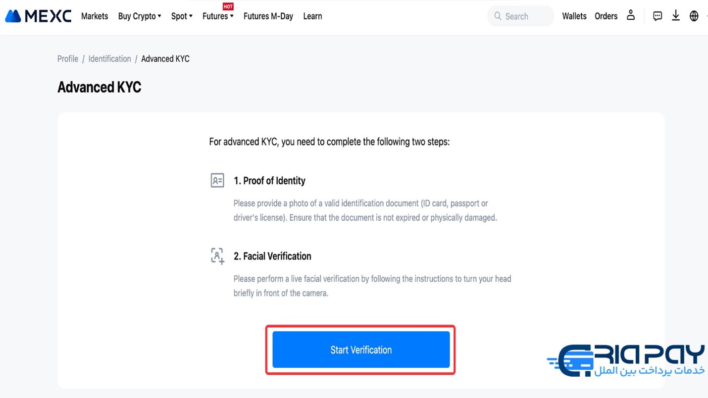Expand the Futures dropdown menu

tap(218, 16)
